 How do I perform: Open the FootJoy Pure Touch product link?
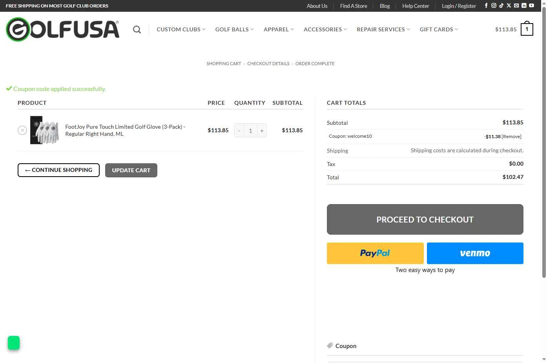(125, 130)
